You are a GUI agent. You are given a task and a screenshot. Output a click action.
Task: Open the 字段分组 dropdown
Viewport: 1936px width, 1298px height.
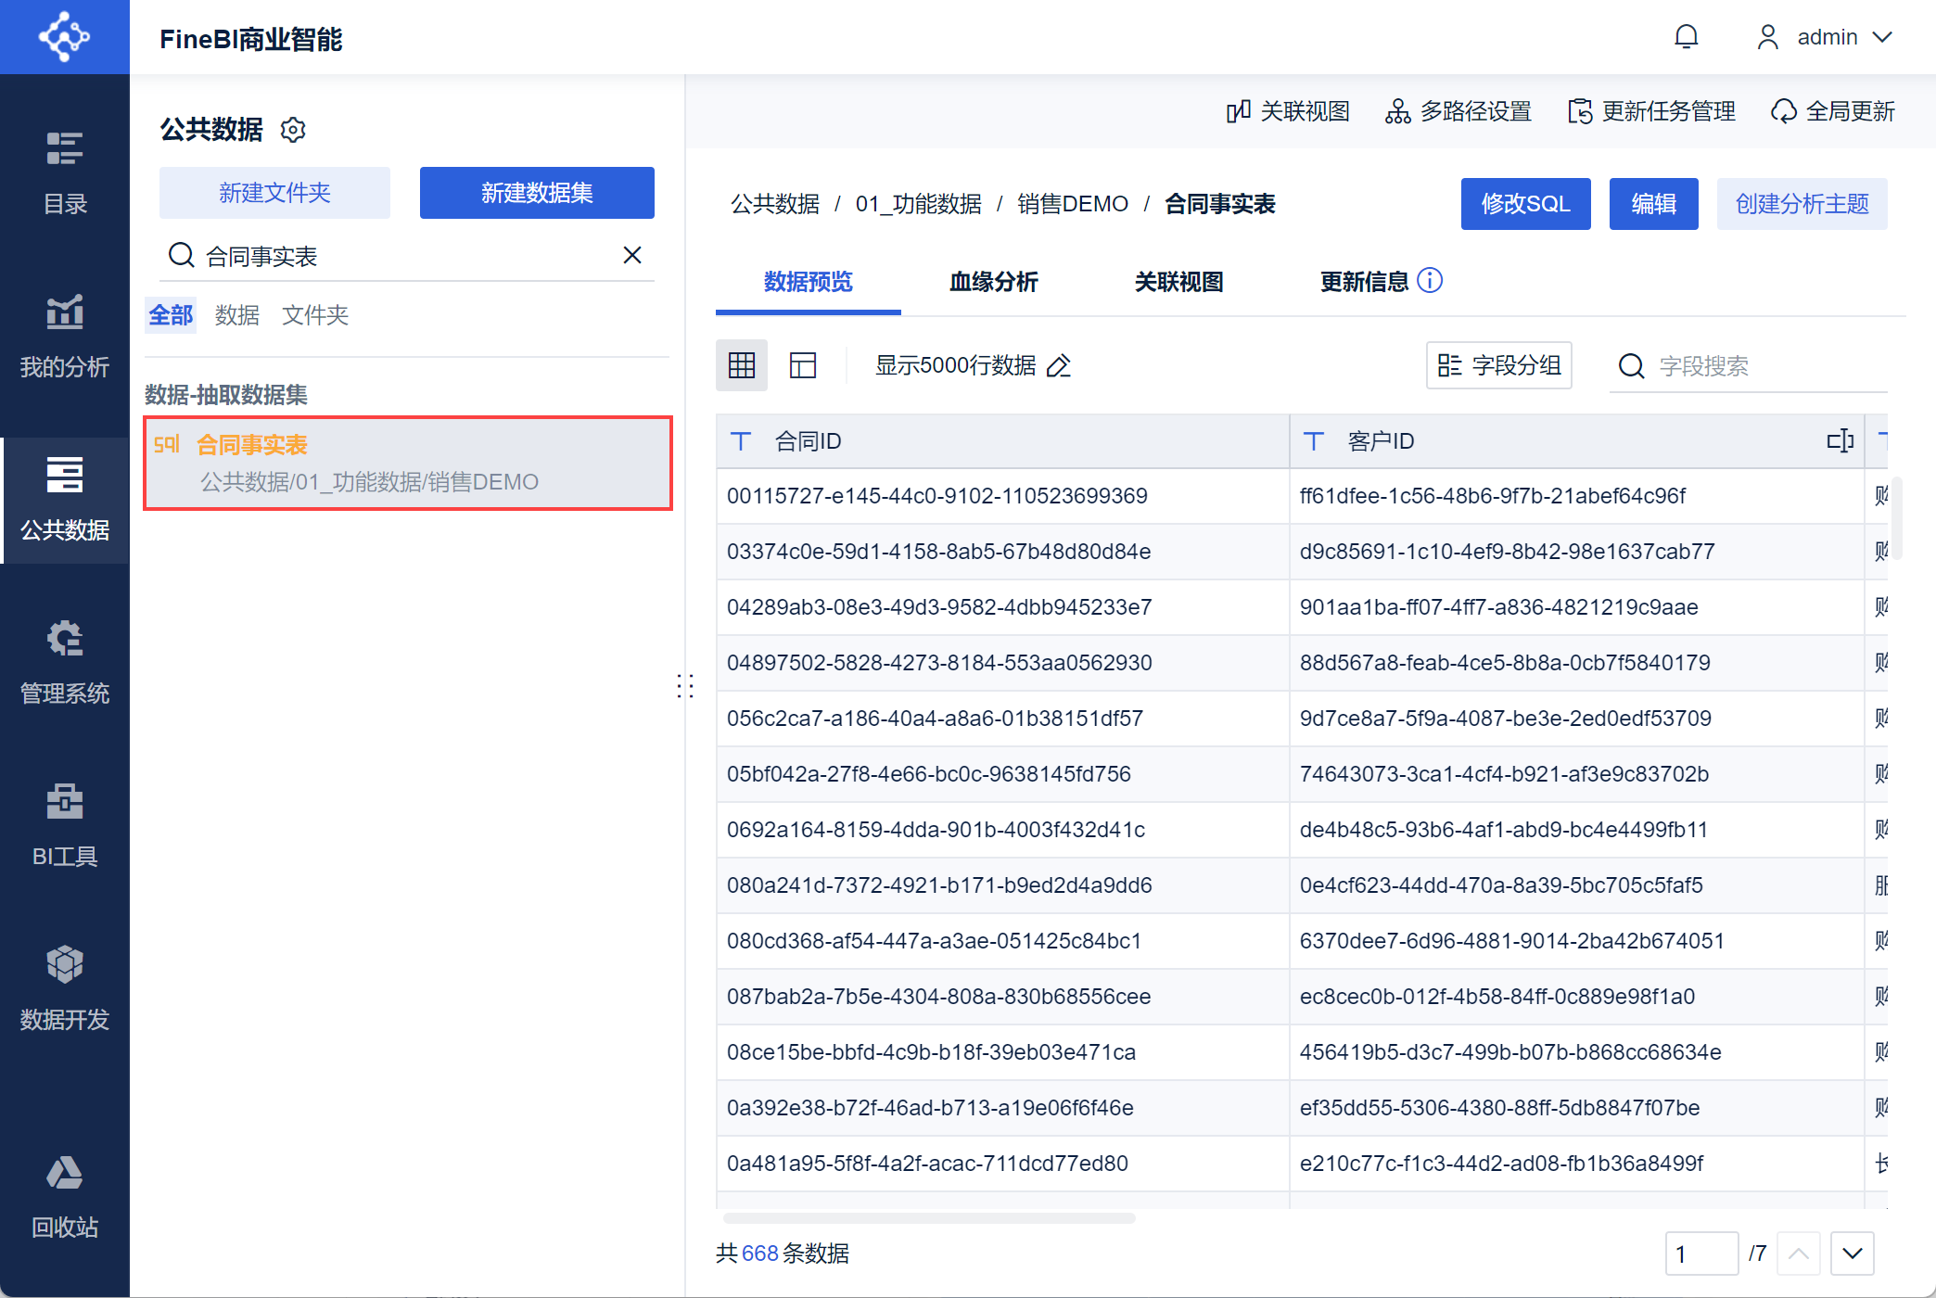click(1498, 365)
